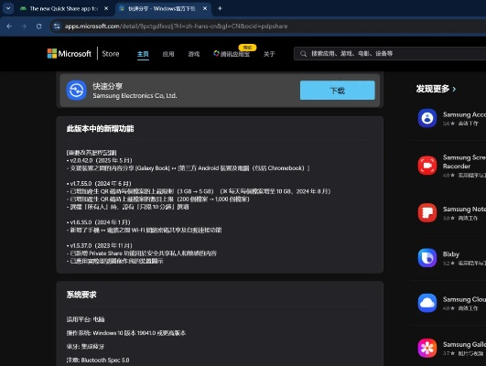Image resolution: width=486 pixels, height=366 pixels.
Task: Go back in browser history
Action: pos(9,27)
